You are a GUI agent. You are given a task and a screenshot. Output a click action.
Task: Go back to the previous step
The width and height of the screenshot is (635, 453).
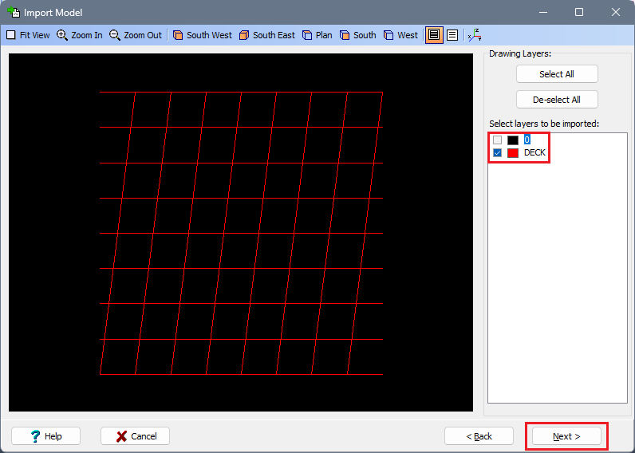click(479, 436)
